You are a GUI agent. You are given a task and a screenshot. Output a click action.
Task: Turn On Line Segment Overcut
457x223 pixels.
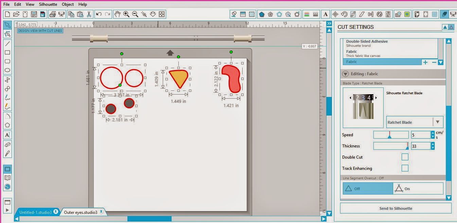[x=418, y=188]
